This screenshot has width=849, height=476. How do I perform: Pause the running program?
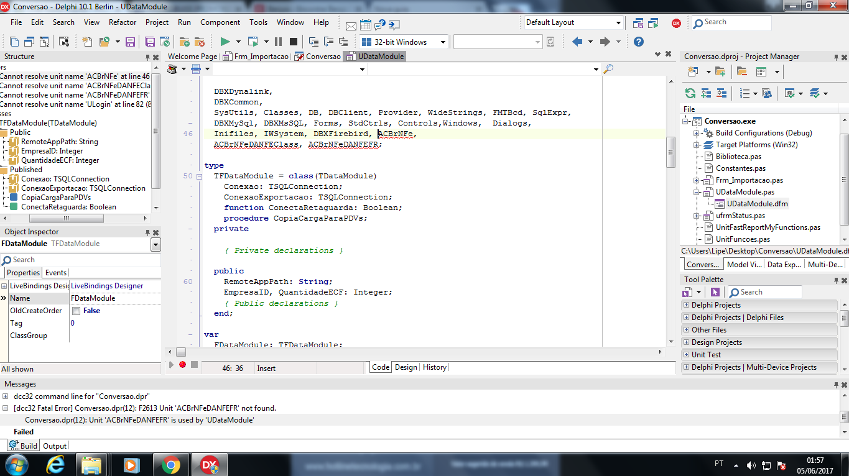278,42
